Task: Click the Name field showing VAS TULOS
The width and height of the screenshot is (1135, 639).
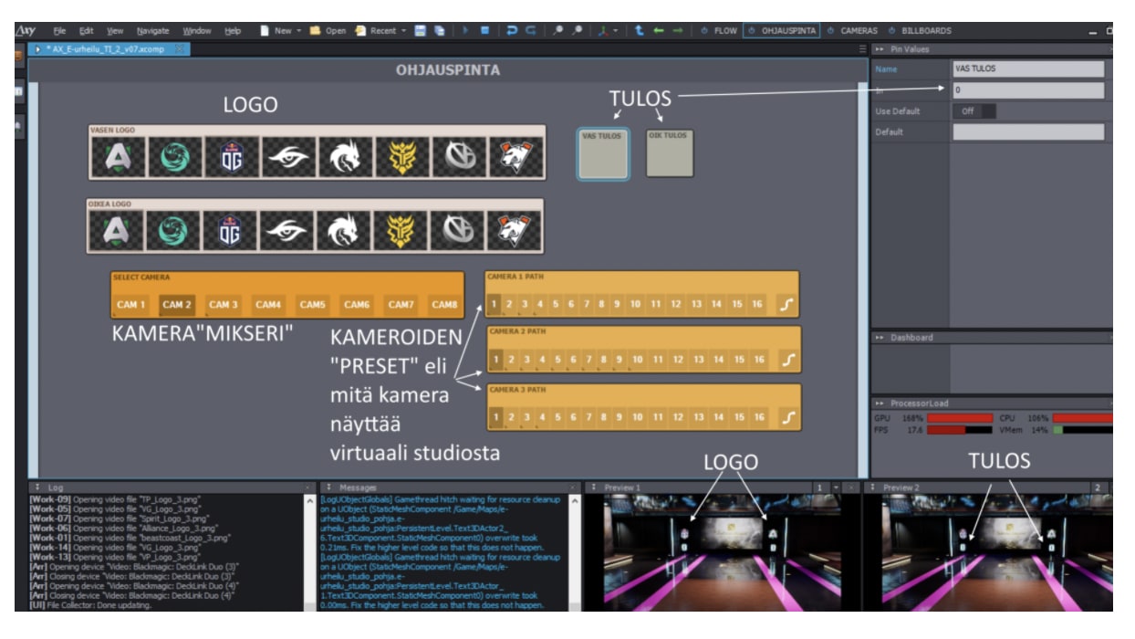Action: click(x=1028, y=68)
